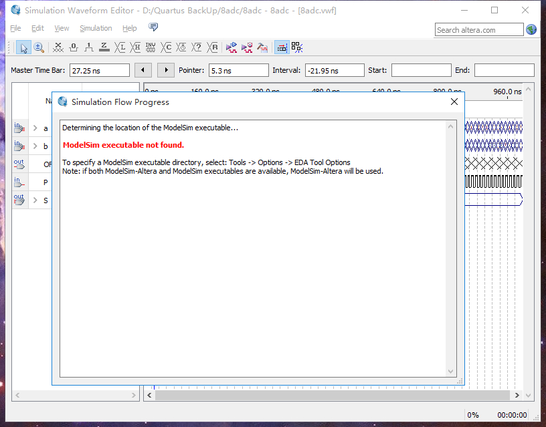Apply High Impedance (Z) value
The height and width of the screenshot is (427, 546).
104,47
